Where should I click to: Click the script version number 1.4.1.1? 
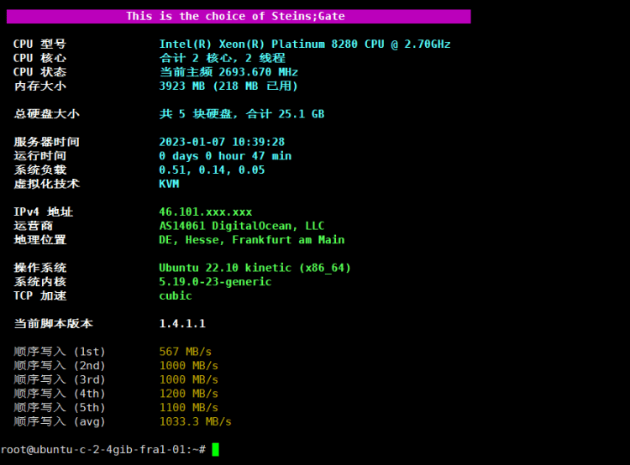[182, 323]
